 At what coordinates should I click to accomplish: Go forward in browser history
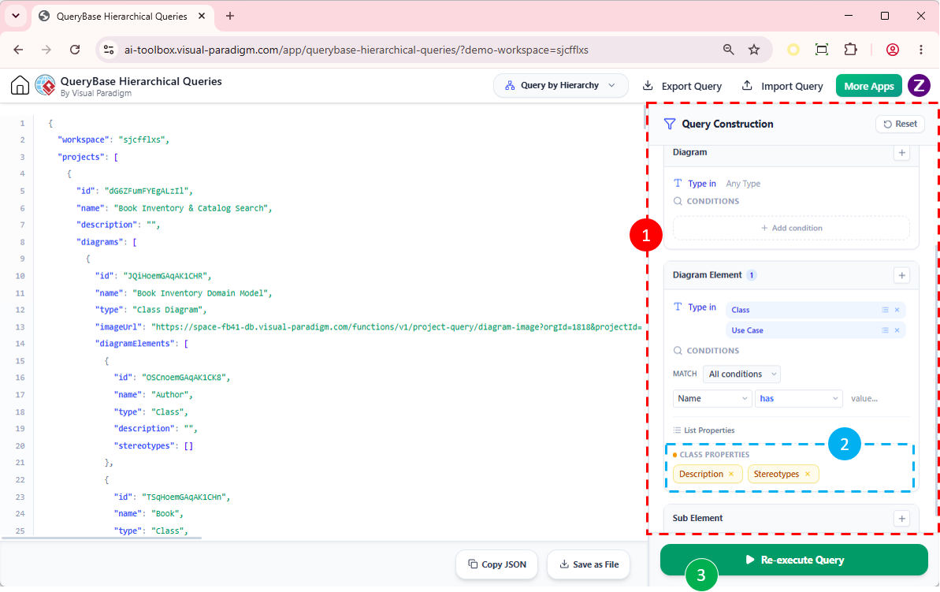(46, 50)
